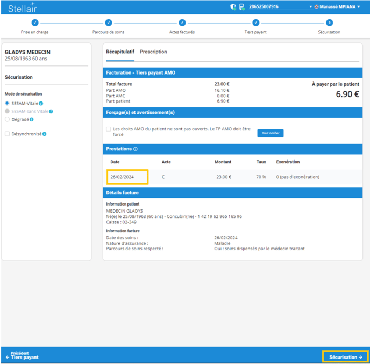Click the GLADYS MEDECIN patient name
370x364 pixels.
click(27, 52)
